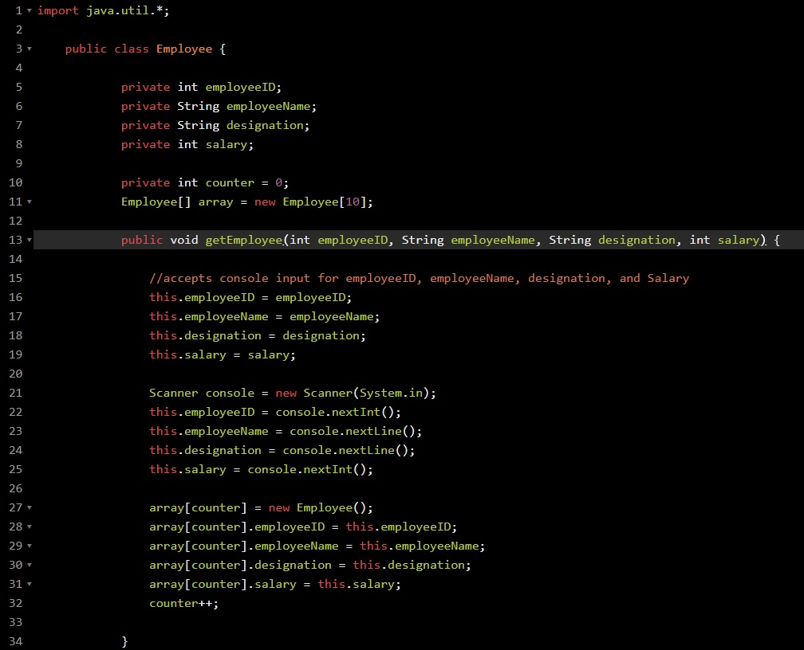Viewport: 804px width, 650px height.
Task: Click the array size '10' on line 11
Action: 353,202
